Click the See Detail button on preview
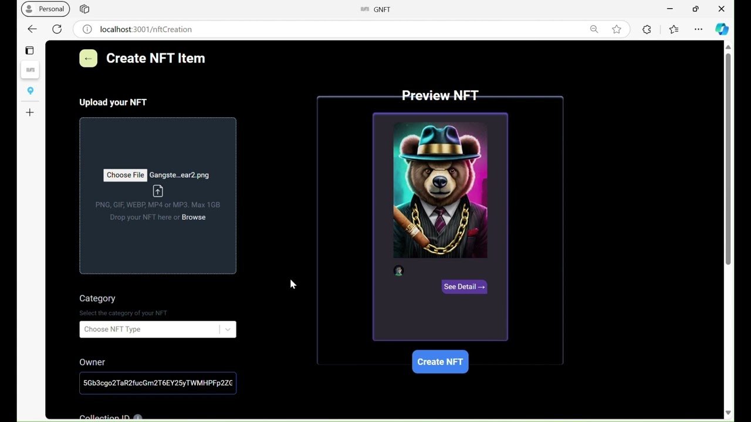The image size is (751, 422). [x=464, y=287]
